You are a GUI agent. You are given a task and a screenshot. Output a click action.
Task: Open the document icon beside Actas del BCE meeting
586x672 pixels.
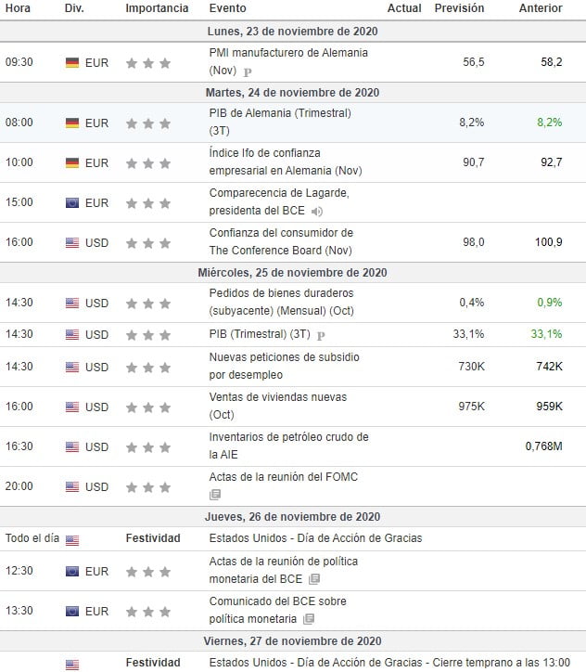313,579
